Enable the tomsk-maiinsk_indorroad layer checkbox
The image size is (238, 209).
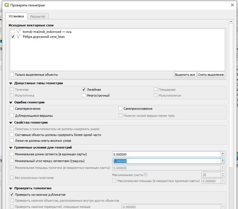pos(13,32)
